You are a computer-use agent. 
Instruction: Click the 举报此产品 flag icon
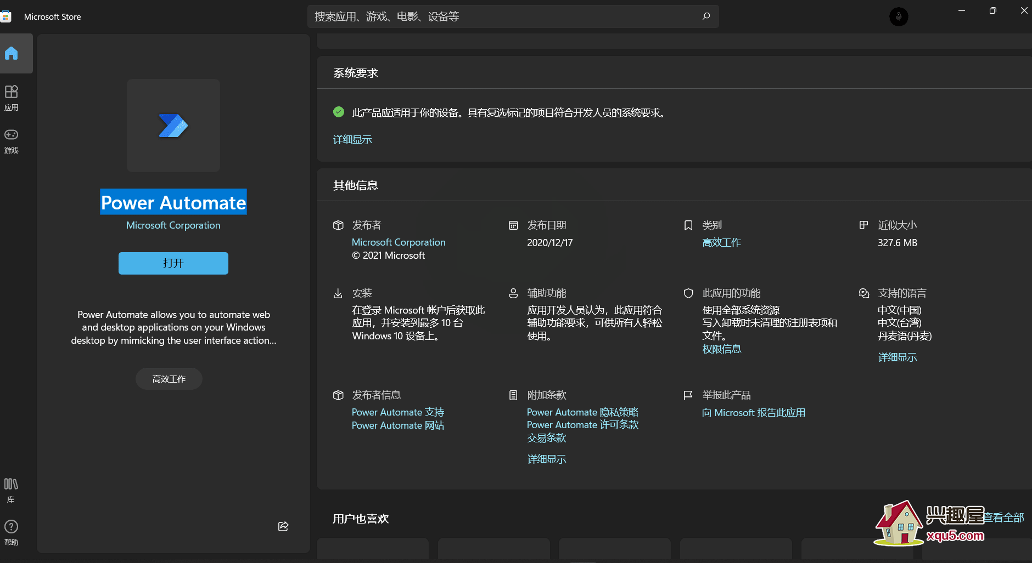coord(688,395)
